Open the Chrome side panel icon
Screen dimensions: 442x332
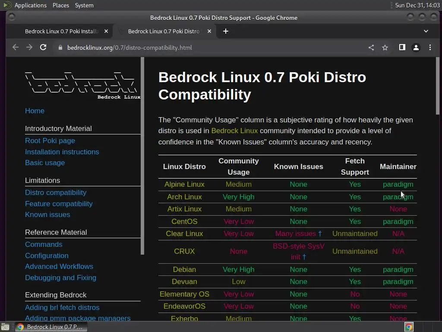[x=402, y=48]
